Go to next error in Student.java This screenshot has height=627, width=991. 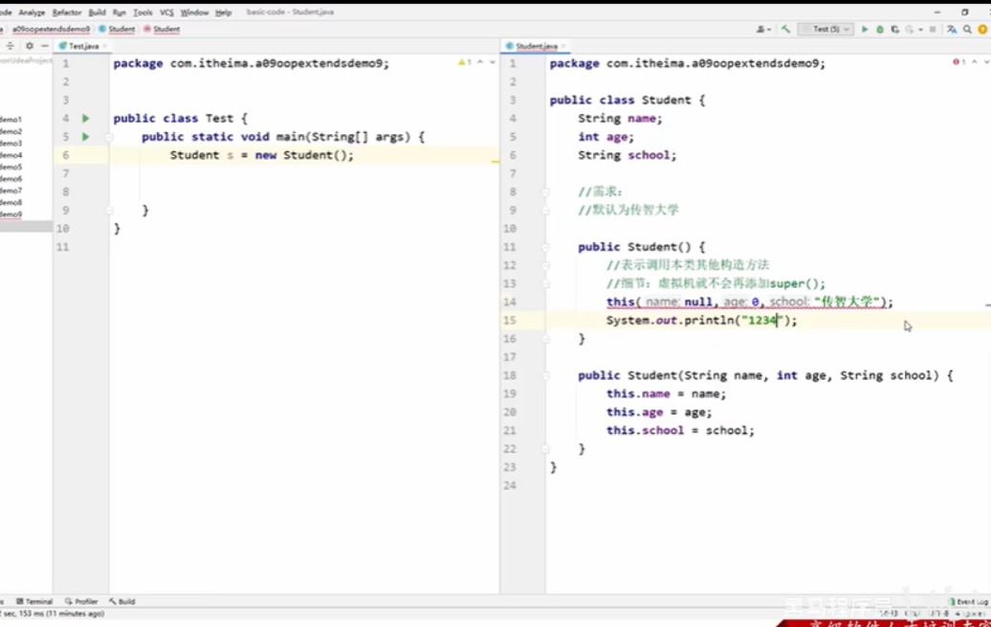986,62
